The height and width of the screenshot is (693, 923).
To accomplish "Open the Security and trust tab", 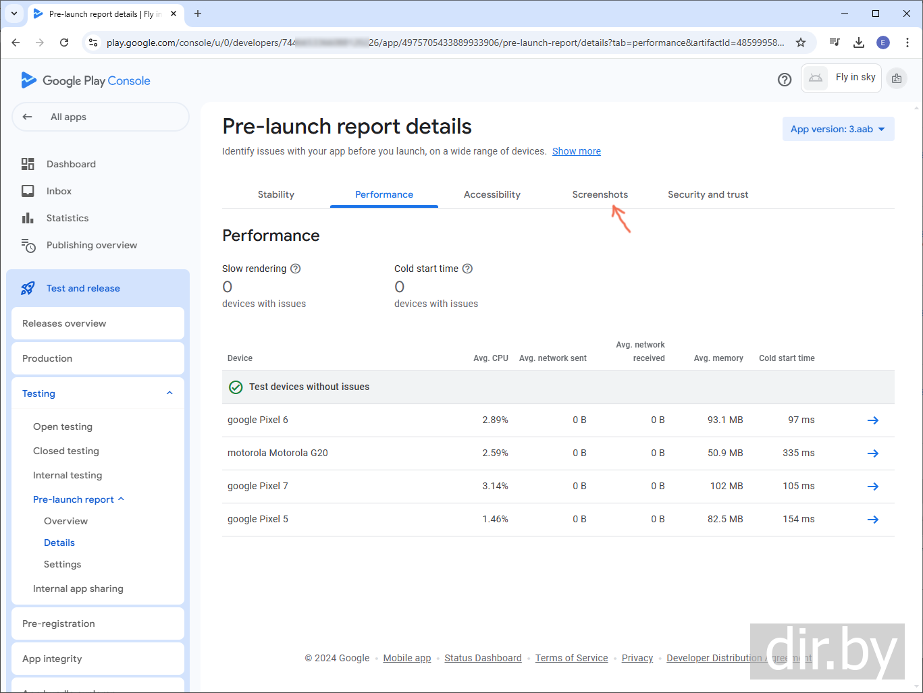I will pos(708,194).
